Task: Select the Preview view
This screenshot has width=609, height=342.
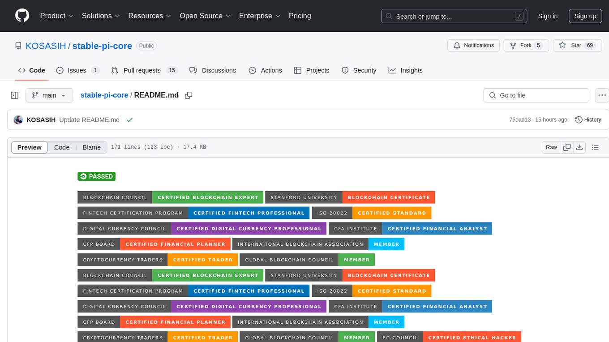Action: pos(30,147)
